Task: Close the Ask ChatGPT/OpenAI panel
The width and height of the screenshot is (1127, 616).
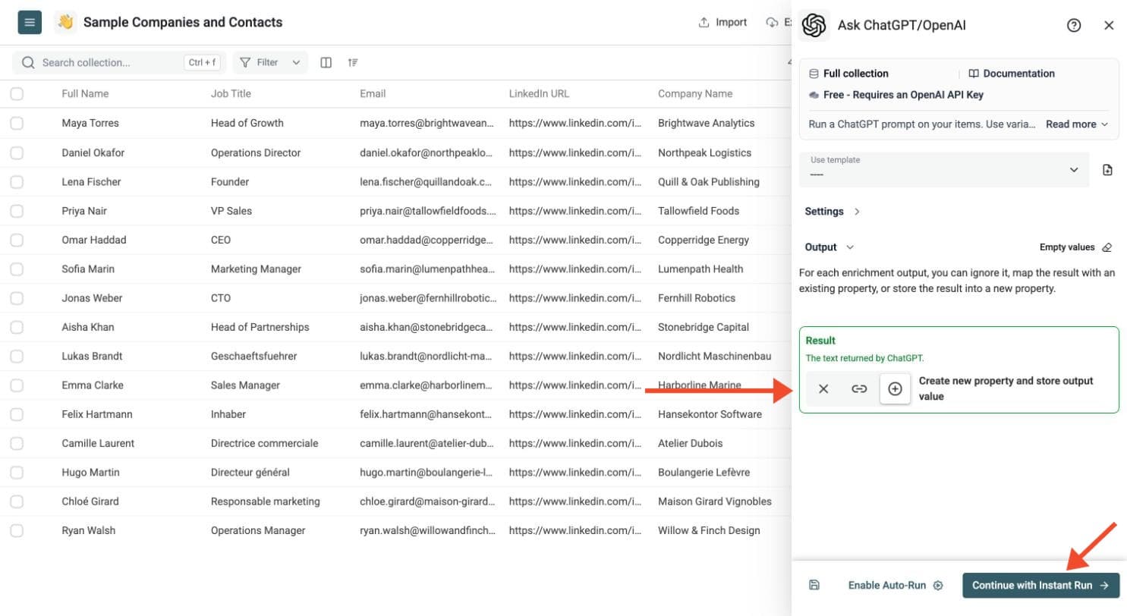Action: tap(1109, 25)
